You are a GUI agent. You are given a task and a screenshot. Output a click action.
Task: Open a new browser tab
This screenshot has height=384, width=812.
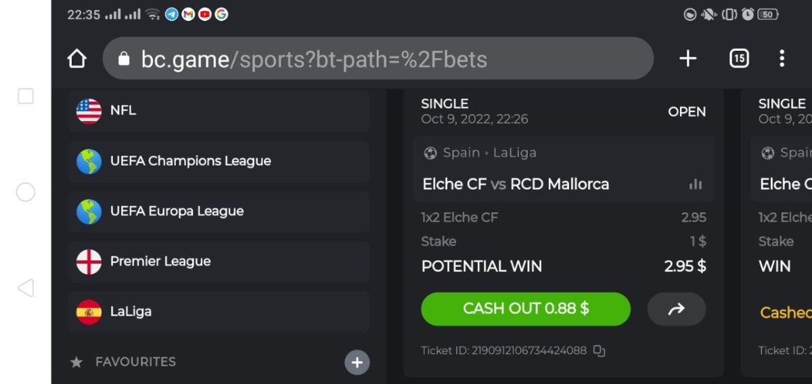pyautogui.click(x=687, y=59)
